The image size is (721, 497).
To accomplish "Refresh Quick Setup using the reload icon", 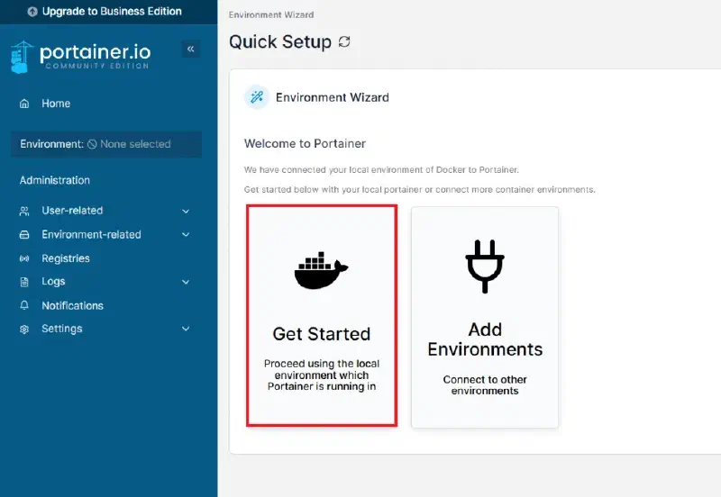I will (x=344, y=41).
